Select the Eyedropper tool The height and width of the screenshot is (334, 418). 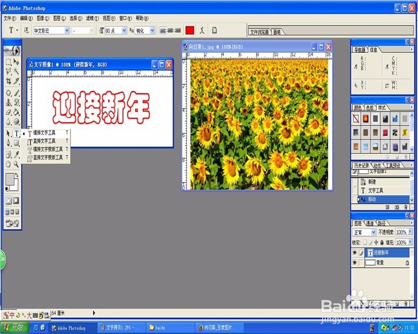click(16, 154)
